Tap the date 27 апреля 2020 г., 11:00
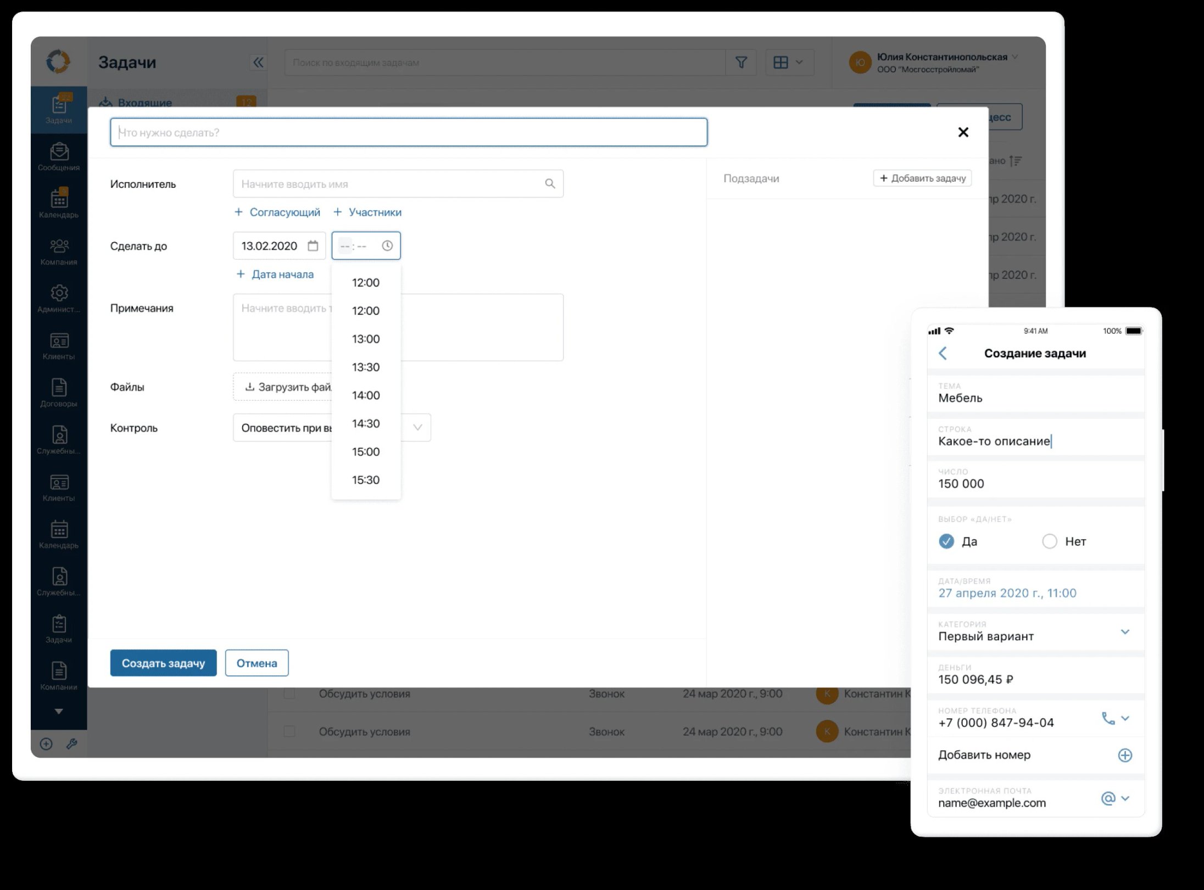Viewport: 1204px width, 890px height. click(x=1007, y=594)
